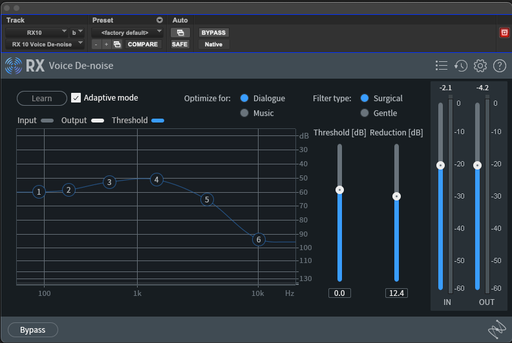Screen dimensions: 512x343
Task: Open the automation window icon under Auto
Action: [180, 32]
